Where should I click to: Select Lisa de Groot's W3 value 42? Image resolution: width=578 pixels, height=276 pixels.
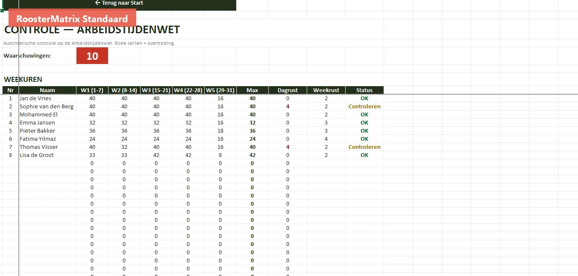pyautogui.click(x=156, y=155)
